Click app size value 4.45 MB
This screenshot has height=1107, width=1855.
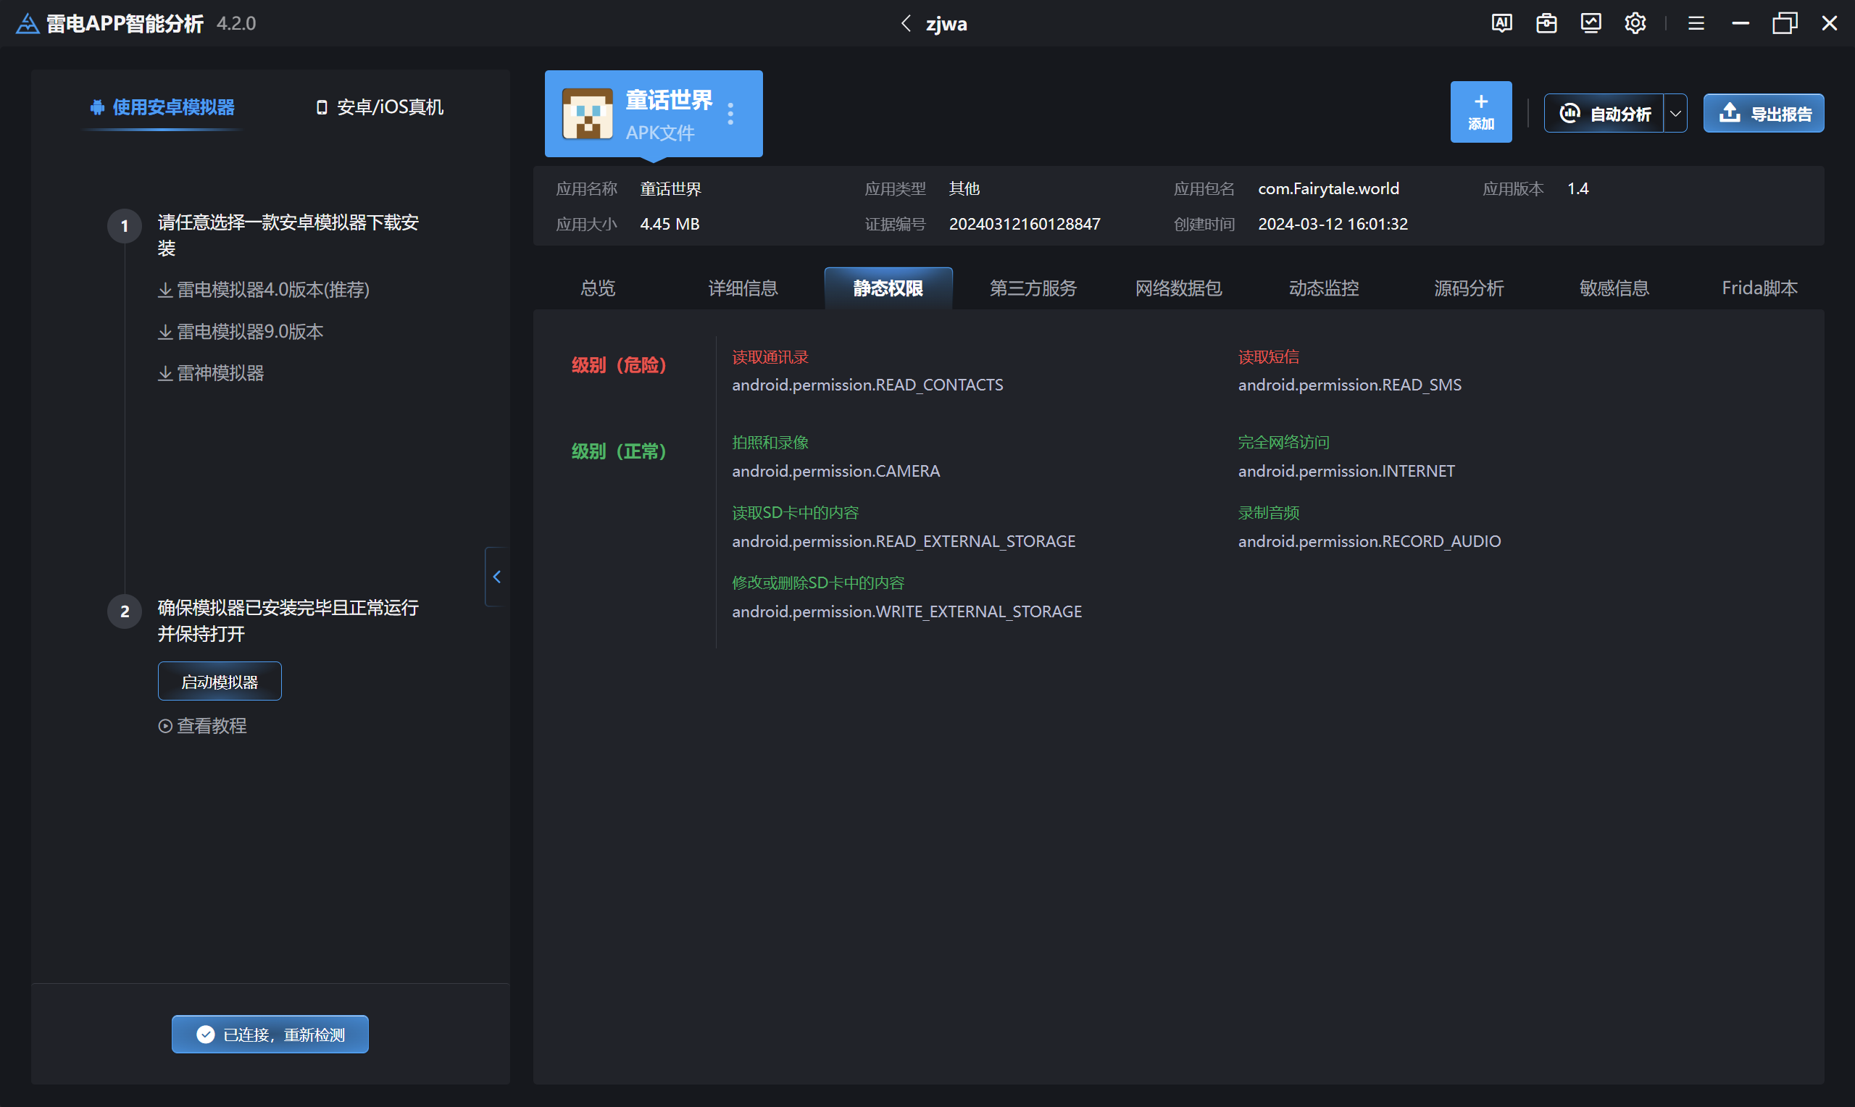pyautogui.click(x=670, y=224)
